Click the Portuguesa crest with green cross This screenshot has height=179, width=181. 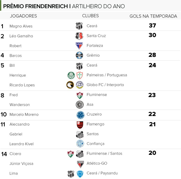point(80,75)
